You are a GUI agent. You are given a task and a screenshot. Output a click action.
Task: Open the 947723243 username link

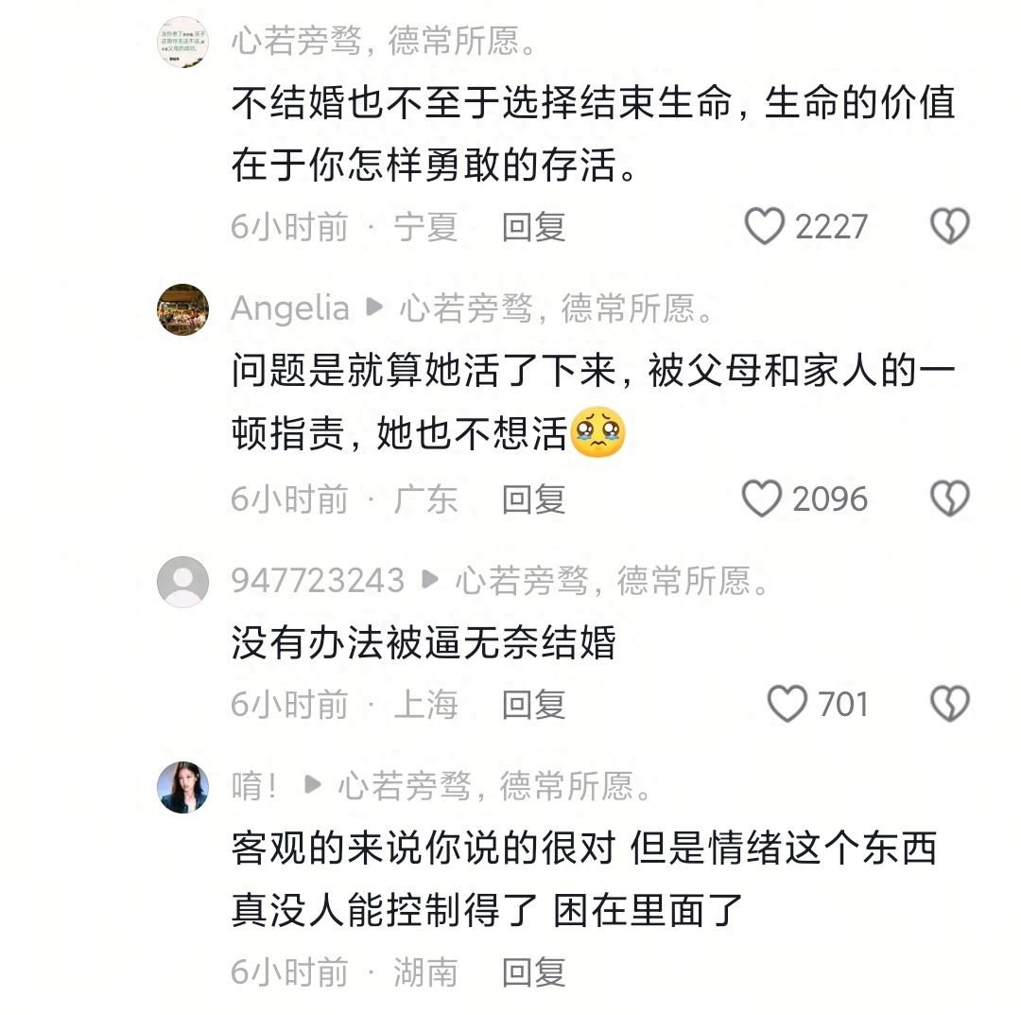pyautogui.click(x=318, y=580)
